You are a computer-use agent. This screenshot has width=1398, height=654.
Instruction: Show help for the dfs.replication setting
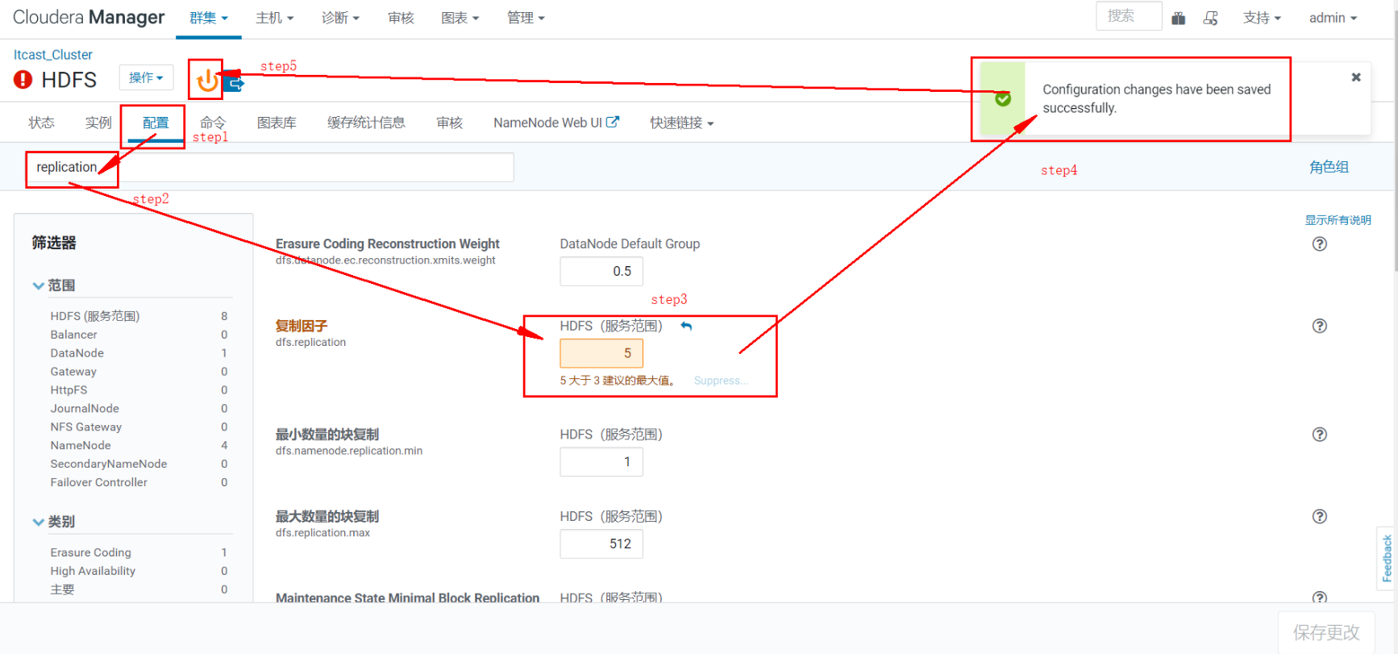(x=1320, y=326)
